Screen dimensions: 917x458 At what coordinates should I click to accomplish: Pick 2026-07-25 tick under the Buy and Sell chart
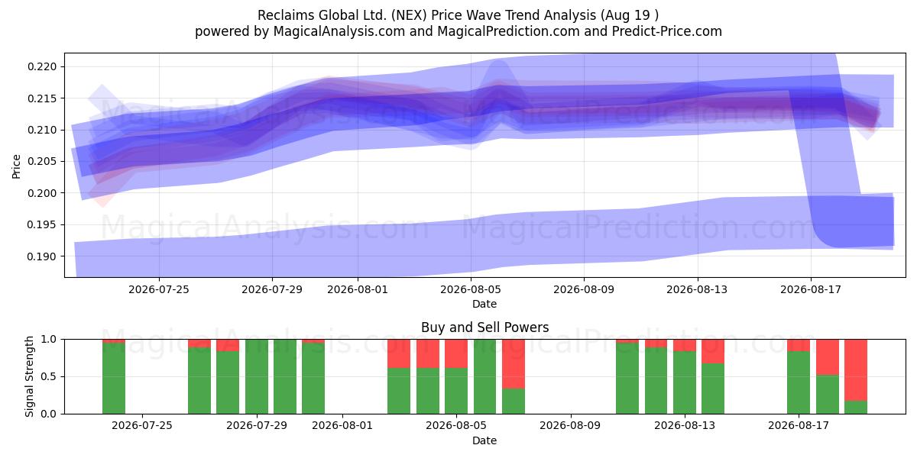142,426
